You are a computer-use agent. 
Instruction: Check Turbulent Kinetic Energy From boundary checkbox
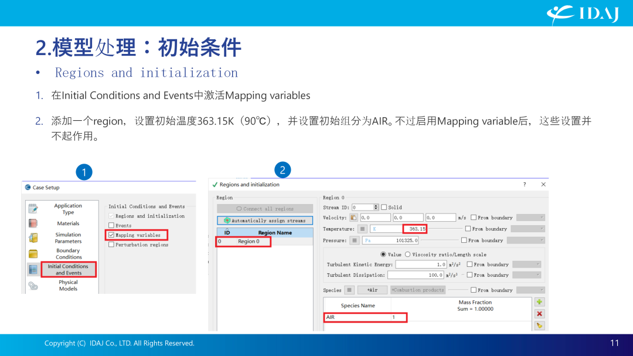click(469, 265)
